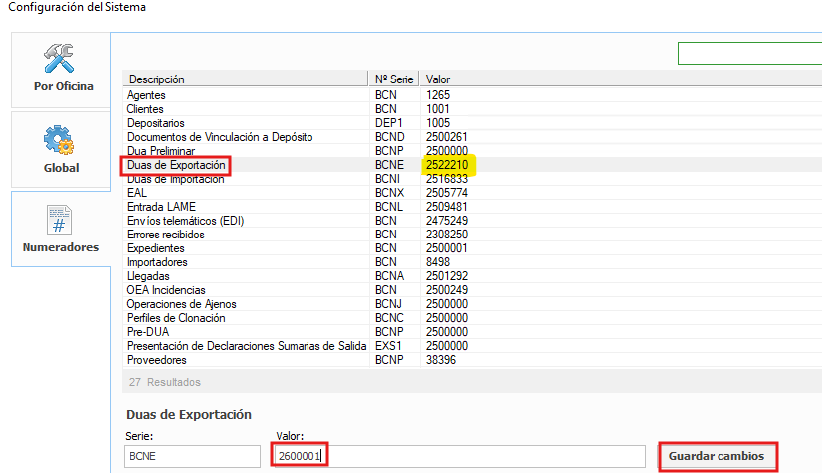822x473 pixels.
Task: Click the highlighted value 2522210
Action: (x=450, y=164)
